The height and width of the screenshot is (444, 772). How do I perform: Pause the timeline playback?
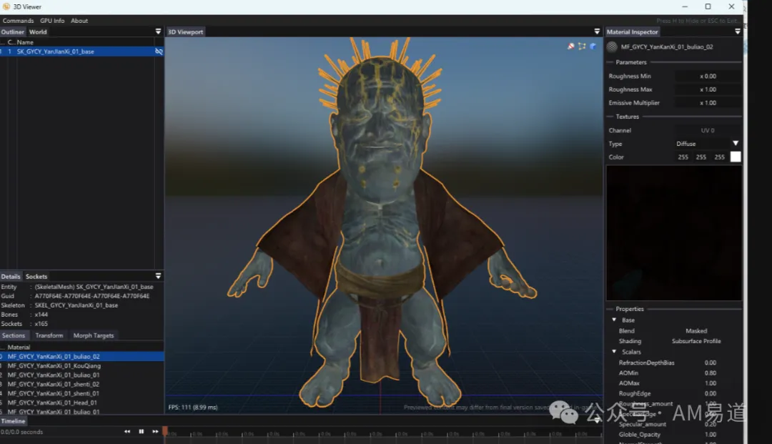tap(142, 432)
